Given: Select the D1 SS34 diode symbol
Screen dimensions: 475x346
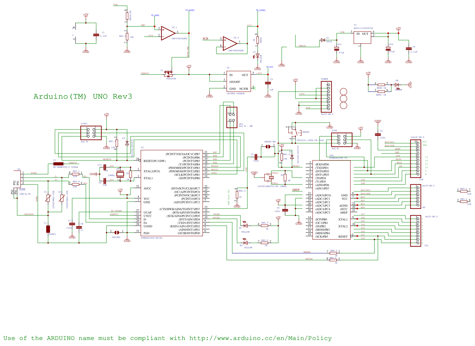Looking at the screenshot, I should 323,40.
